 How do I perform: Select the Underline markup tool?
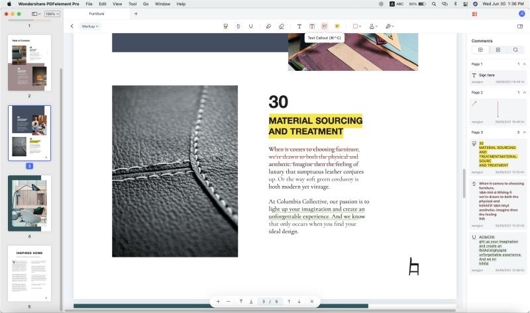250,26
